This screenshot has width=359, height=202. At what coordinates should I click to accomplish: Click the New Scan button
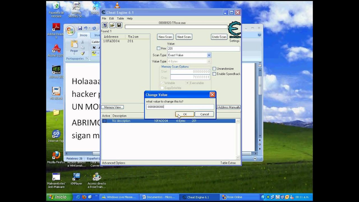click(165, 37)
